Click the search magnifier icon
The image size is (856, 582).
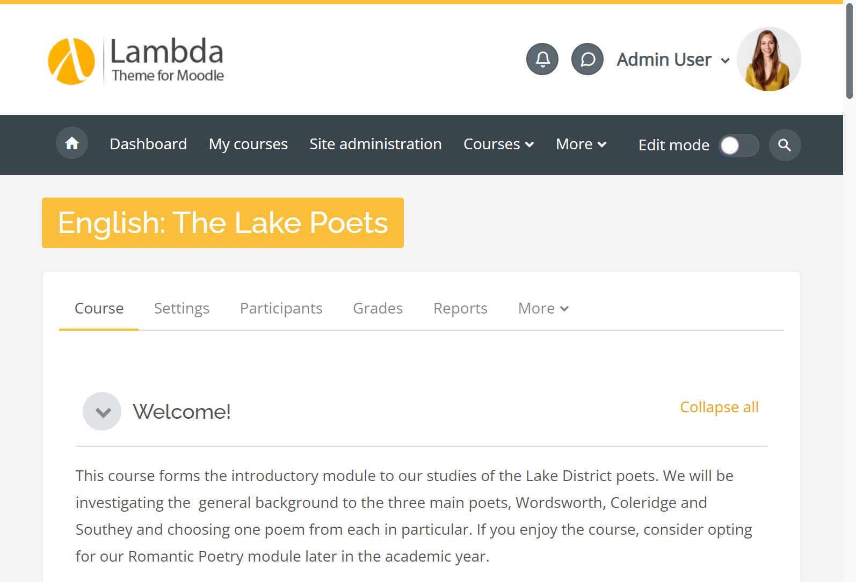tap(785, 145)
